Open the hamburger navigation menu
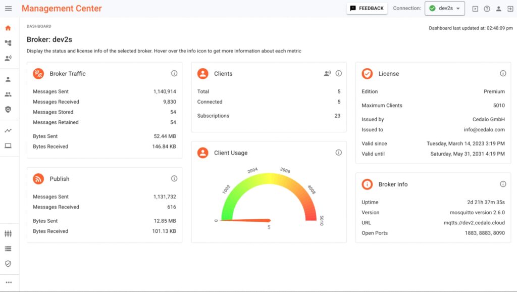The image size is (517, 292). pos(8,9)
